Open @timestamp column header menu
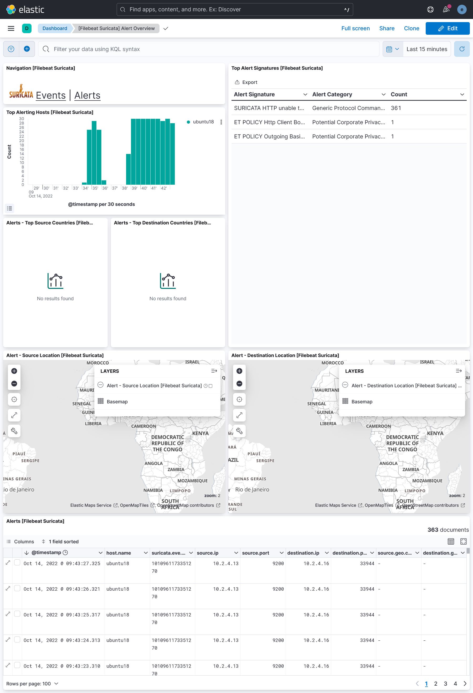Viewport: 473px width, 693px height. [x=101, y=553]
